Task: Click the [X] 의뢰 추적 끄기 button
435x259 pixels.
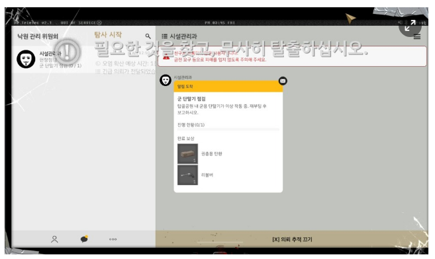Action: pyautogui.click(x=292, y=239)
